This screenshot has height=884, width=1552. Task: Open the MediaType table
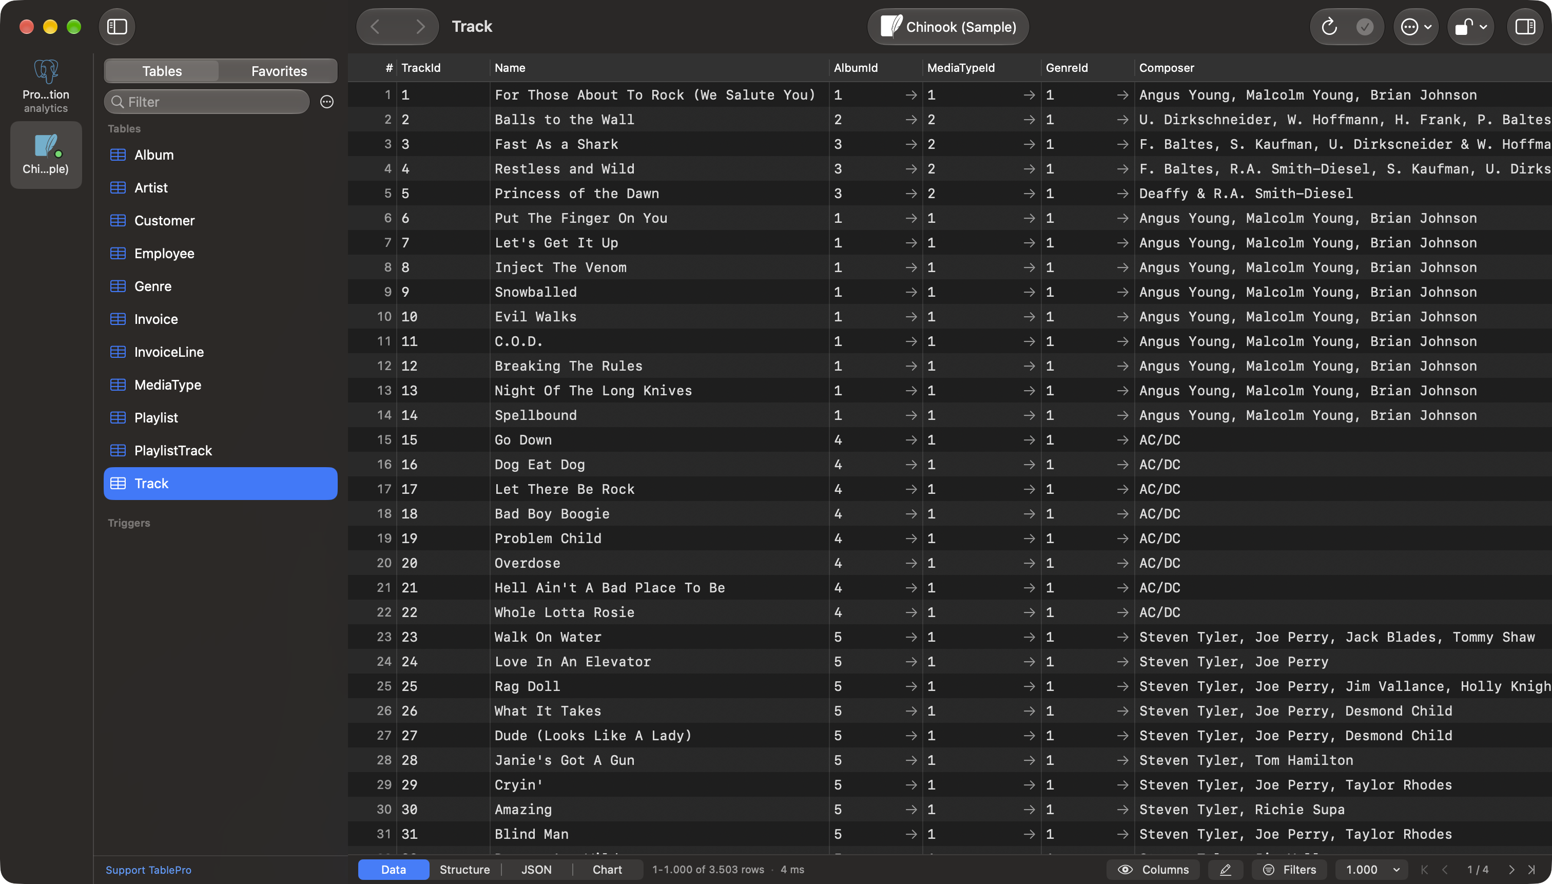[220, 385]
